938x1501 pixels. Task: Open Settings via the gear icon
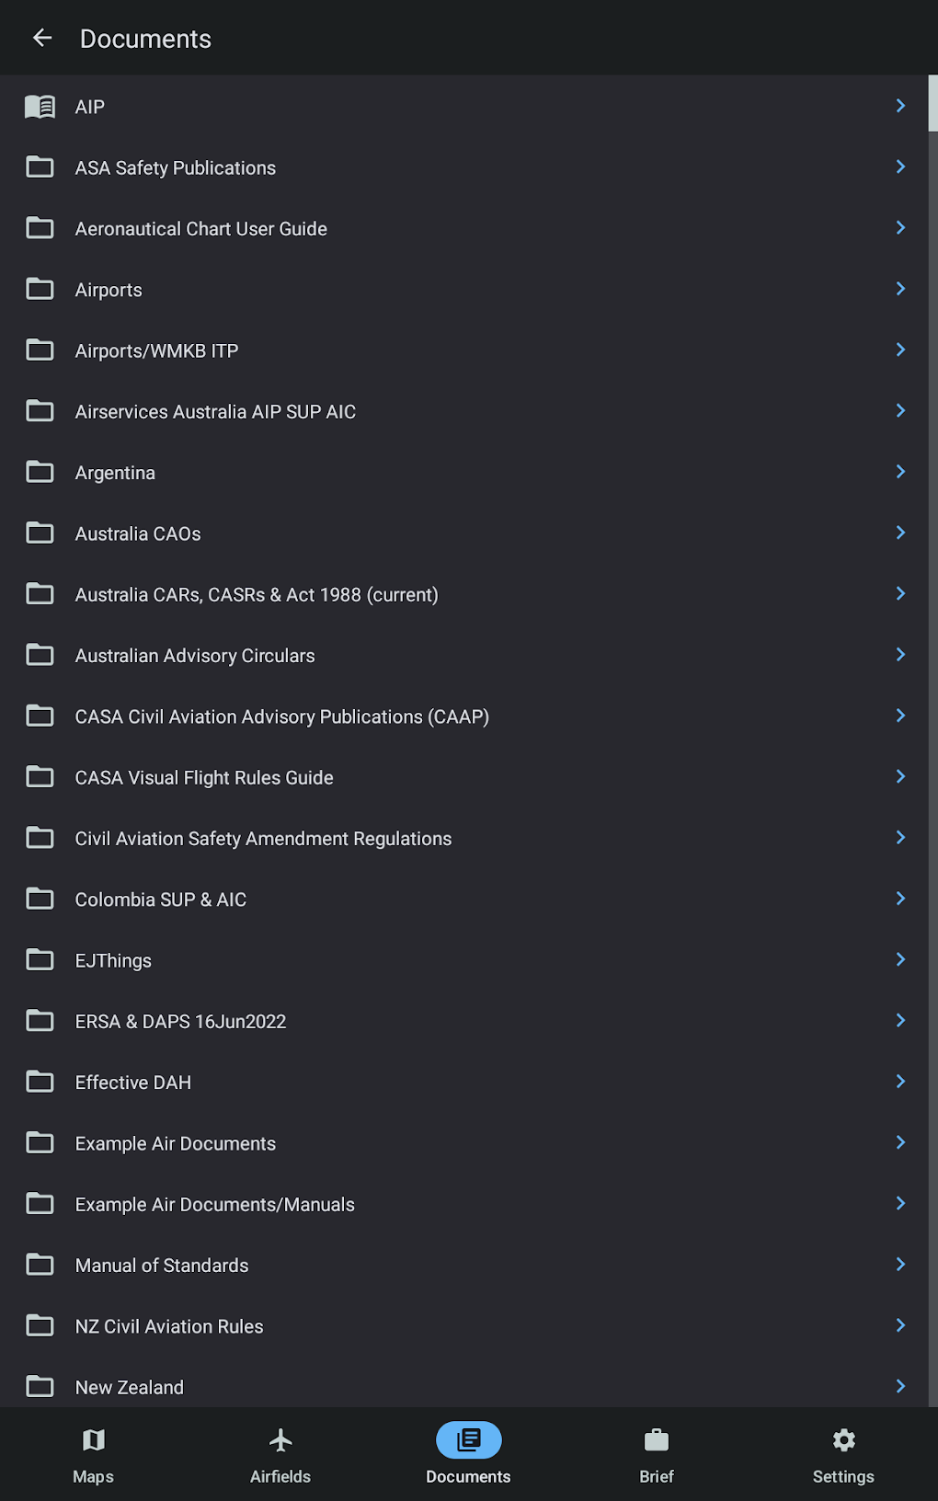[x=843, y=1440]
